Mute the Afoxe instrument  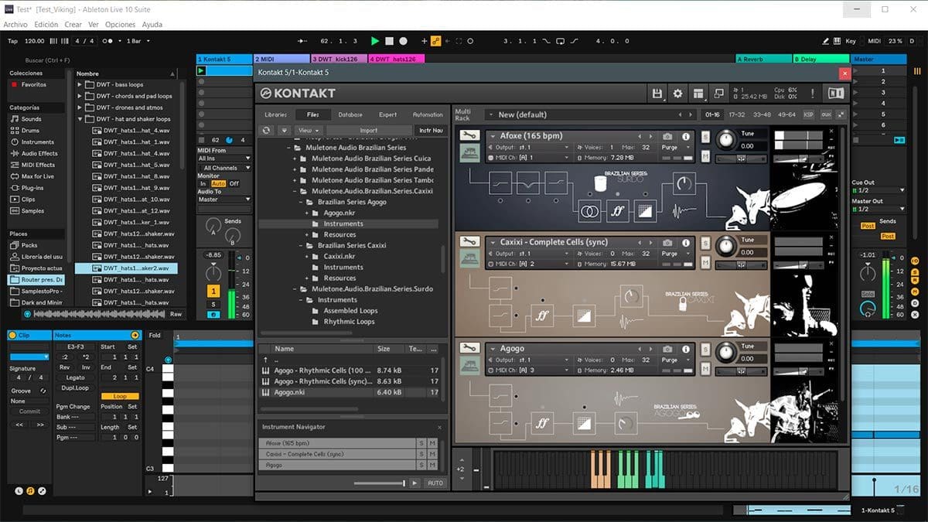point(705,155)
